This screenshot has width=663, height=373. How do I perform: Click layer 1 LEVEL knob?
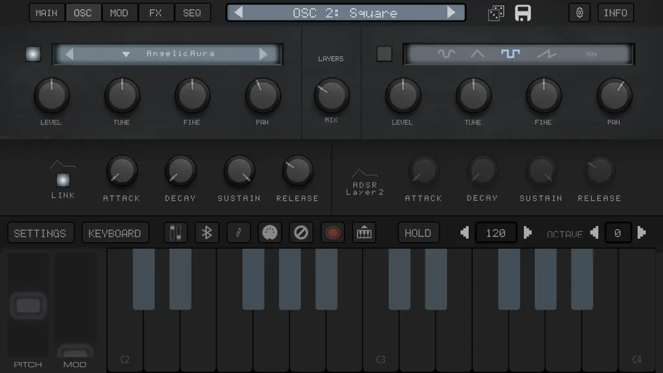52,96
